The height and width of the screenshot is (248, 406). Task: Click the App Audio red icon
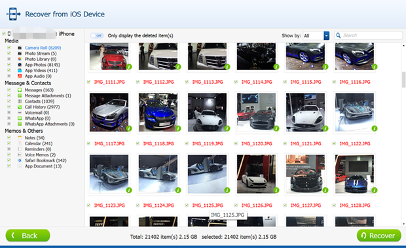20,76
